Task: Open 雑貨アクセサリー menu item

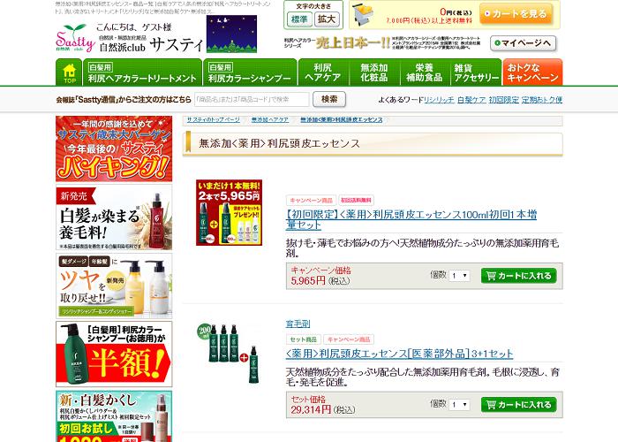Action: (476, 72)
